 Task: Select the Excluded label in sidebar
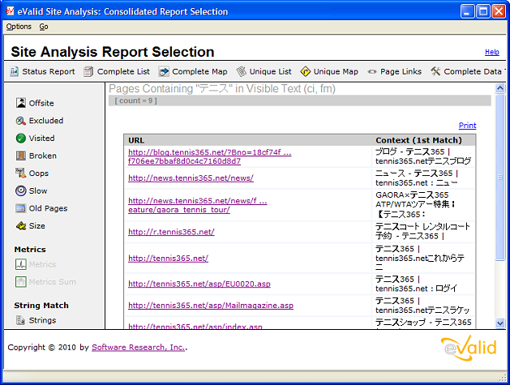click(46, 121)
